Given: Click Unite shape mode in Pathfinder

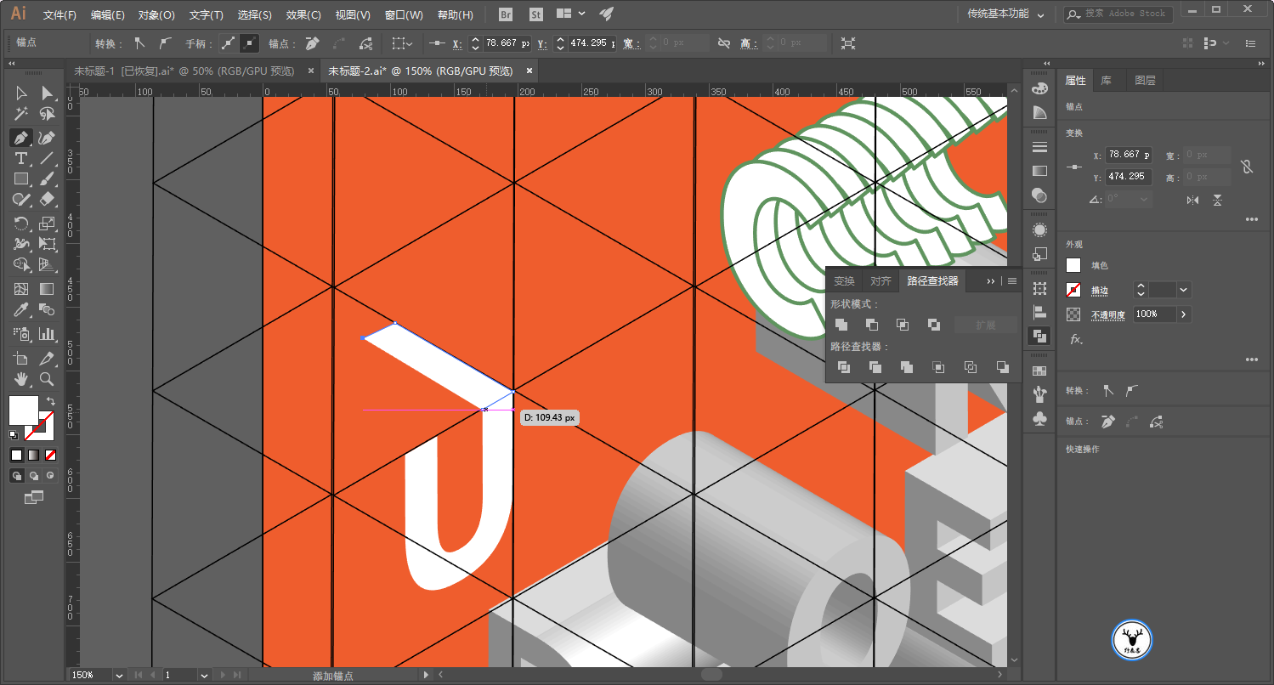Looking at the screenshot, I should click(x=841, y=325).
